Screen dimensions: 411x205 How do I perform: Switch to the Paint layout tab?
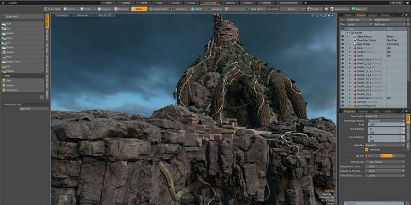click(159, 3)
